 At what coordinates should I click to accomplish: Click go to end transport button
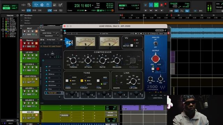[x=162, y=10]
